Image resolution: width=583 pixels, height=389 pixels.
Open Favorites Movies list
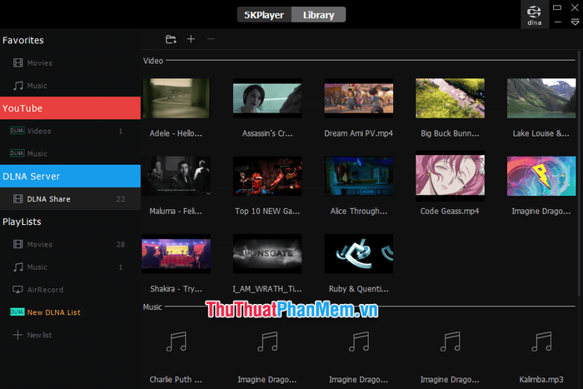(x=70, y=62)
